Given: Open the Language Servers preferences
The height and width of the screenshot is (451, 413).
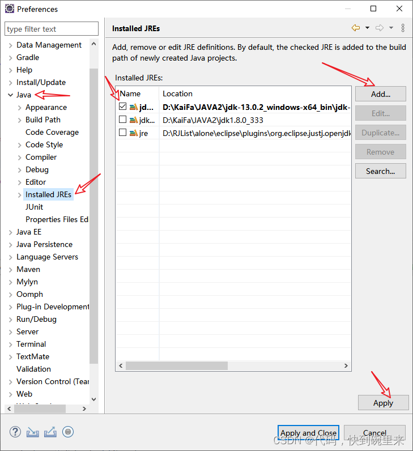Looking at the screenshot, I should click(x=47, y=257).
